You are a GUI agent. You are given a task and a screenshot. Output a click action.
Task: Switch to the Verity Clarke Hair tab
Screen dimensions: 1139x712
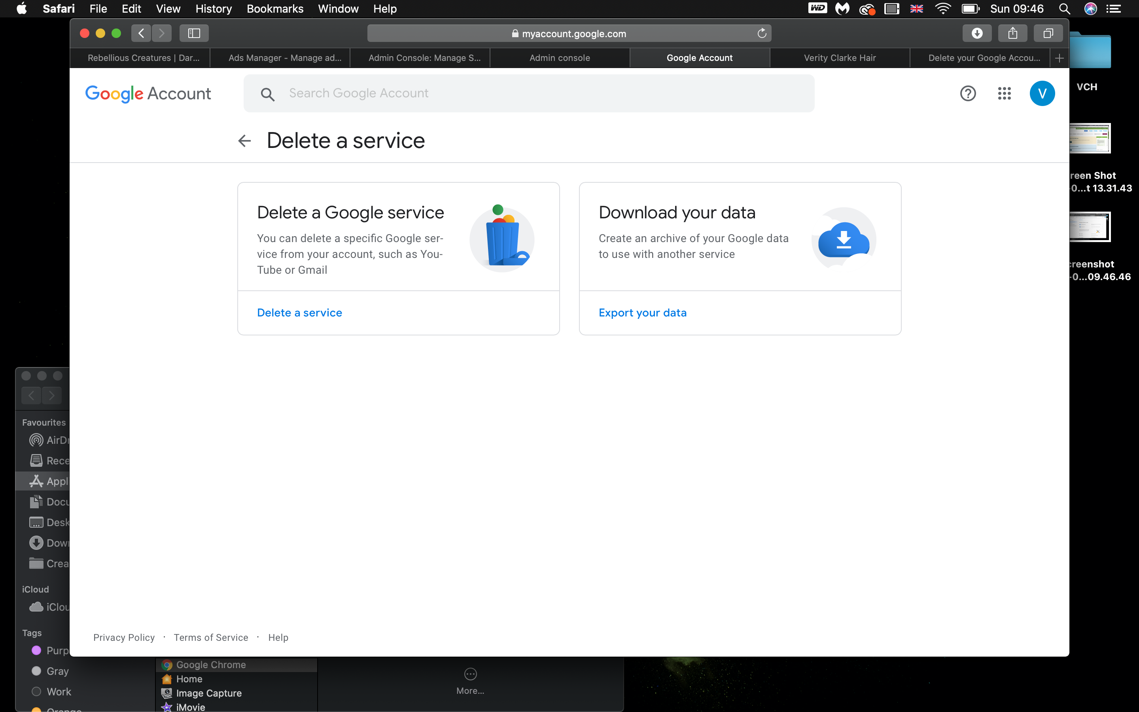click(839, 58)
